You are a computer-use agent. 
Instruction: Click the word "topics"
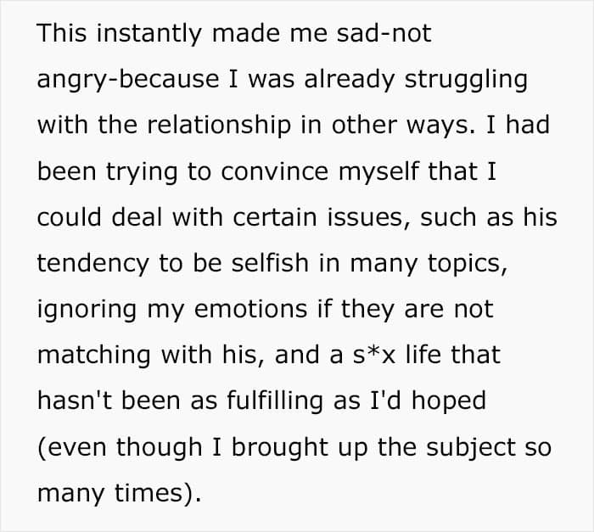[x=467, y=263]
